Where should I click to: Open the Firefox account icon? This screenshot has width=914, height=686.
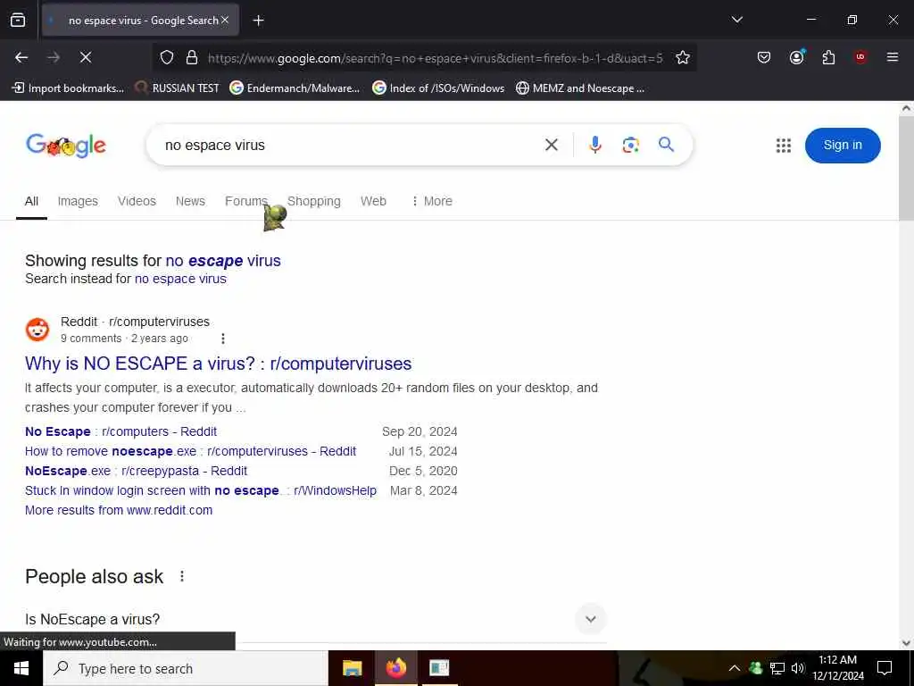[796, 57]
